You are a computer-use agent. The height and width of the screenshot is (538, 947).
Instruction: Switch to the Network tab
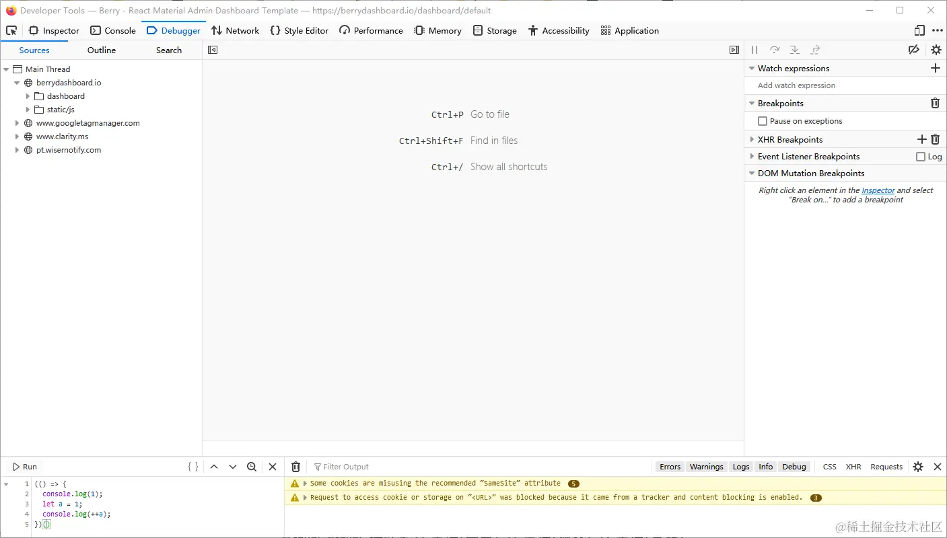(x=235, y=31)
